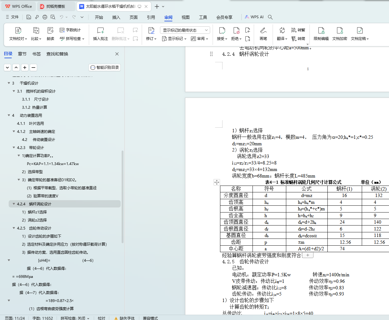
Task: Open the 显示标记 dropdown
Action: [174, 39]
